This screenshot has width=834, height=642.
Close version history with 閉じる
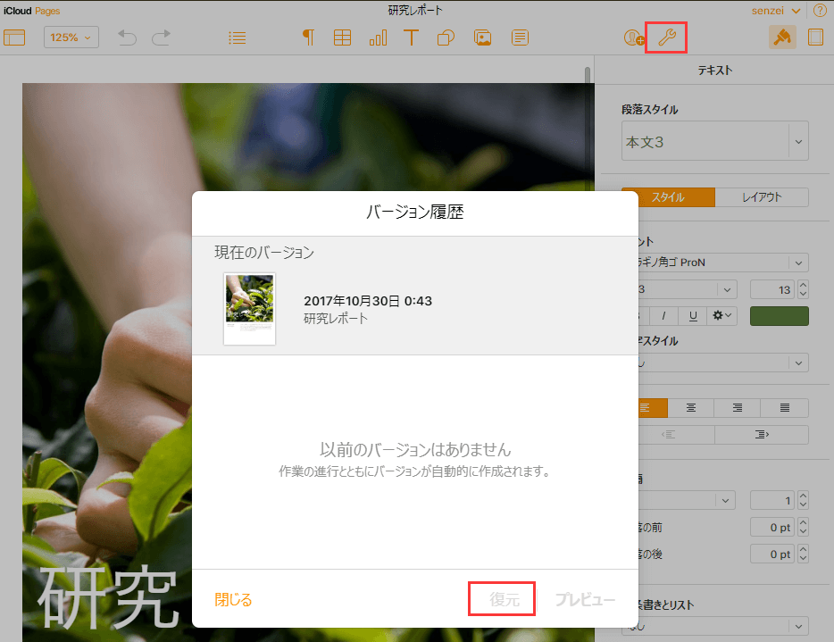pos(232,599)
